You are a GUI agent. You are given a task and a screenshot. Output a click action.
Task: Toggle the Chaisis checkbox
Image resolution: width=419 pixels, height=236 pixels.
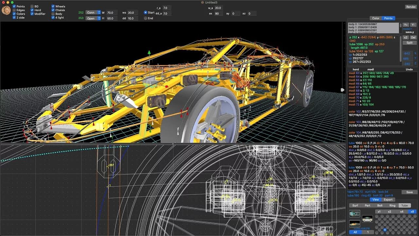[x=53, y=10]
